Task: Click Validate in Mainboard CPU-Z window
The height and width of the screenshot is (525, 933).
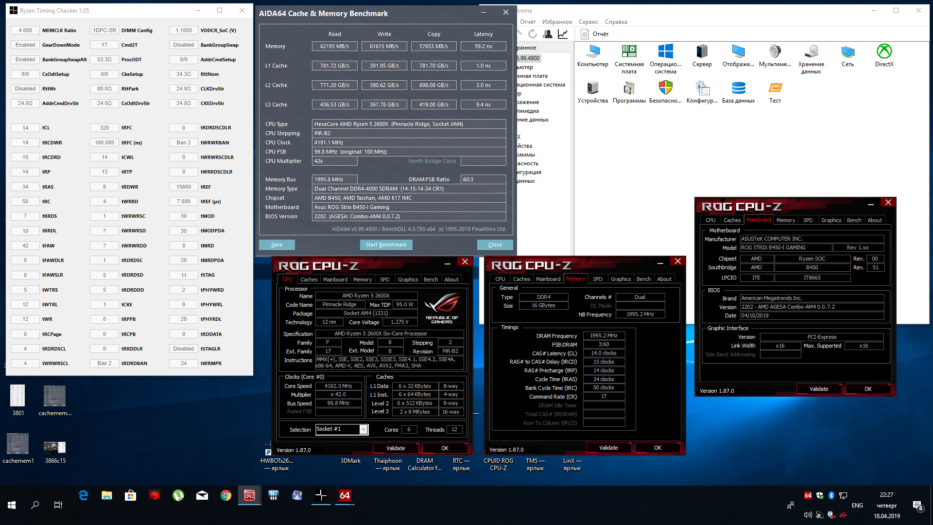Action: tap(818, 389)
